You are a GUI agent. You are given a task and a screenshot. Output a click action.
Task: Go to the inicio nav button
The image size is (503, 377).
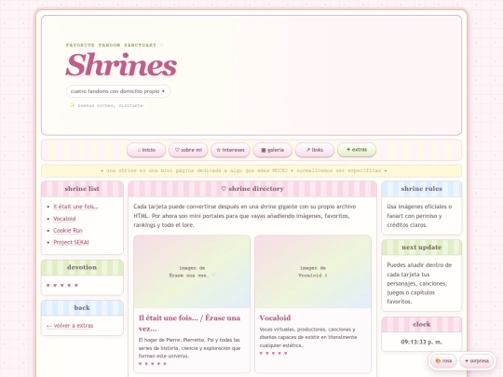coord(146,150)
